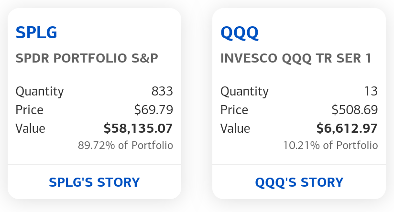Click the SPLG'S STORY button
This screenshot has width=394, height=212.
click(x=94, y=182)
